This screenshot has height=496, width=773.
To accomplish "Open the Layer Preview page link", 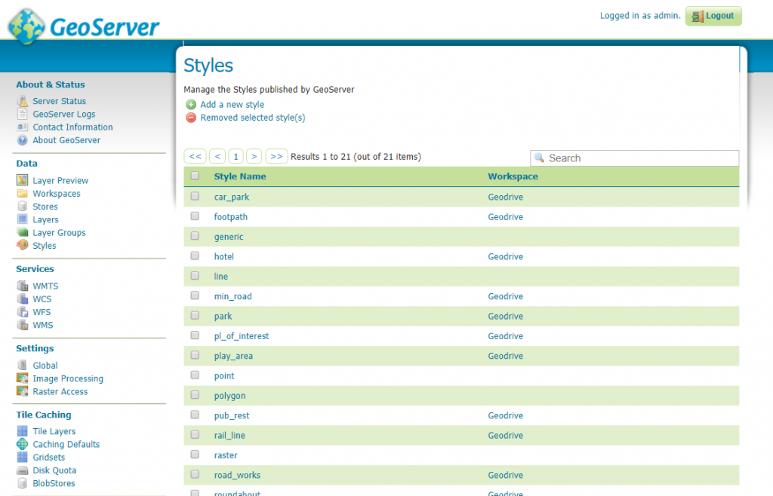I will tap(60, 181).
